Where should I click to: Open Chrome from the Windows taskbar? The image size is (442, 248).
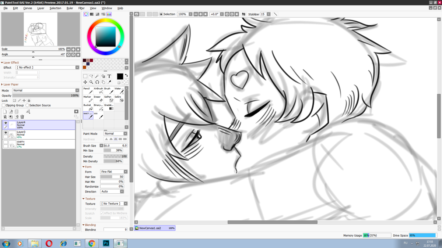pyautogui.click(x=92, y=243)
